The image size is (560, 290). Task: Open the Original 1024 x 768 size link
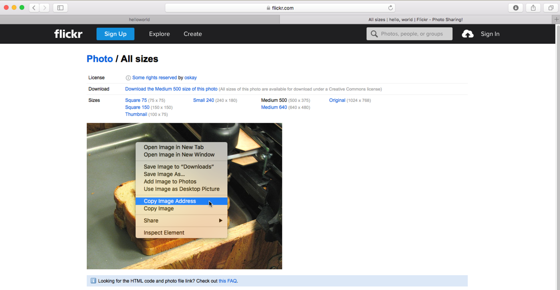pyautogui.click(x=337, y=100)
